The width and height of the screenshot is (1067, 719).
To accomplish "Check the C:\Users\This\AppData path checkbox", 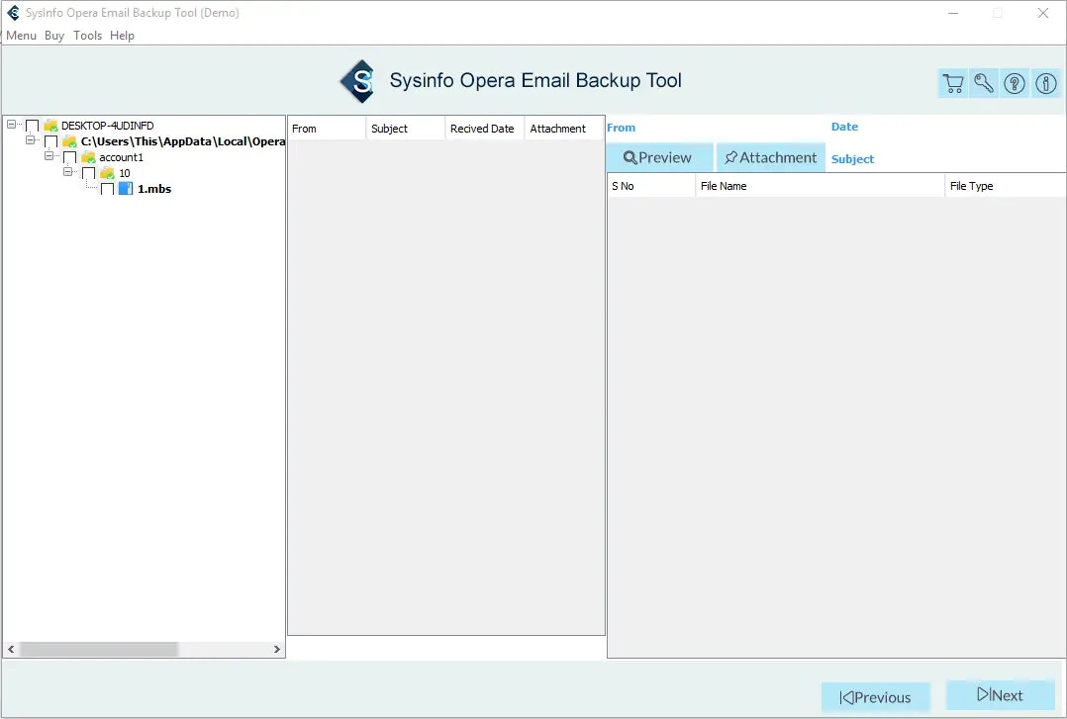I will [x=51, y=141].
